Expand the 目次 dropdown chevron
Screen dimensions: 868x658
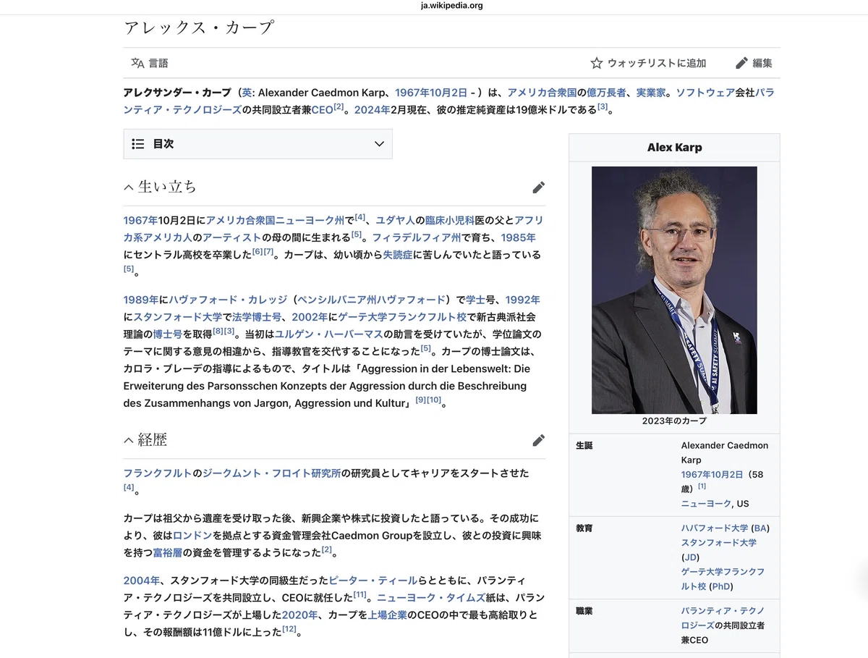[x=379, y=144]
